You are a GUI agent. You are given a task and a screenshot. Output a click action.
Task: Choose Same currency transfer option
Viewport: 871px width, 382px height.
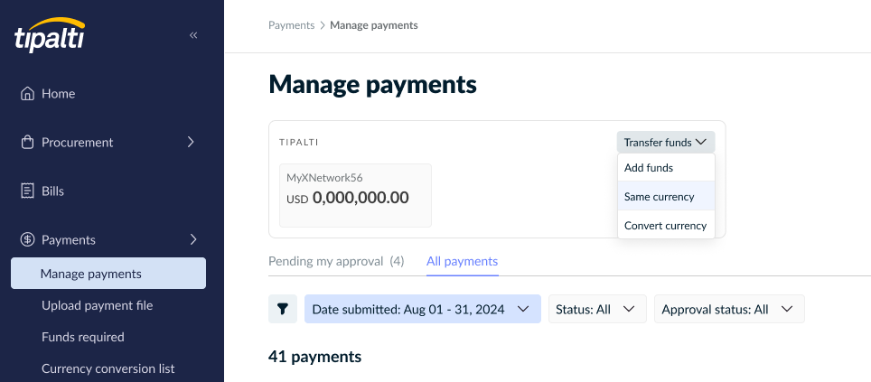pyautogui.click(x=666, y=197)
